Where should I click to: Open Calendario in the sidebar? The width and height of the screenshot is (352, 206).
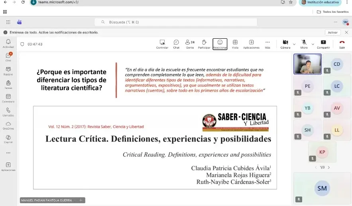click(x=8, y=98)
